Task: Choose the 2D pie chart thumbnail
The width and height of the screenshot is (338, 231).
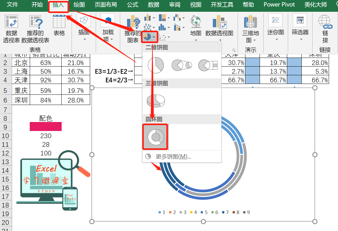Action: (156, 65)
